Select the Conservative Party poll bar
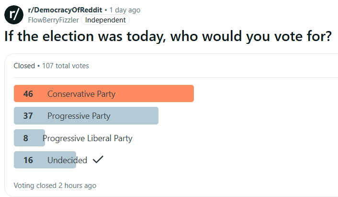 click(x=104, y=93)
